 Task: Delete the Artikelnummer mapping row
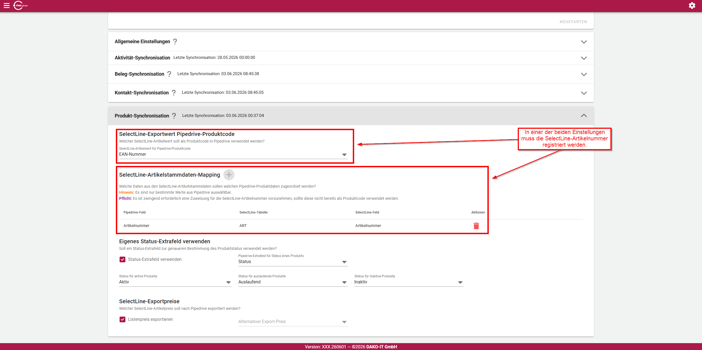click(x=476, y=226)
